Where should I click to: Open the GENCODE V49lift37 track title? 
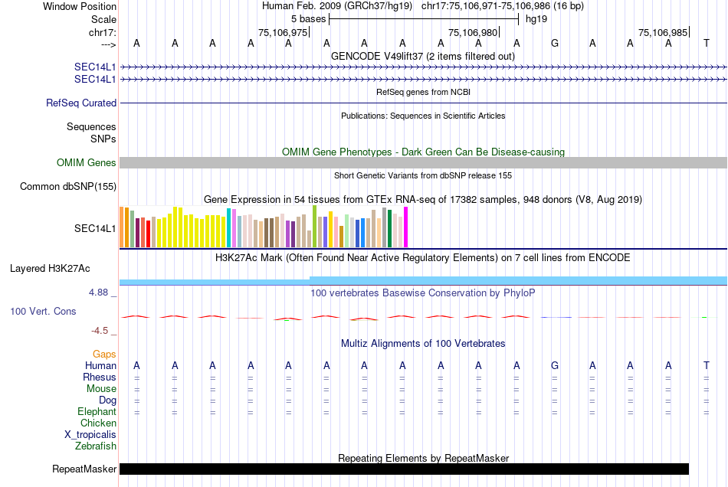pyautogui.click(x=423, y=56)
